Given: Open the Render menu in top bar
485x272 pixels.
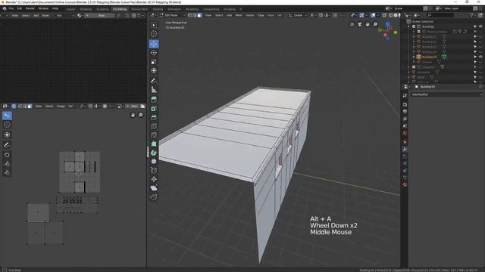Looking at the screenshot, I should point(30,8).
